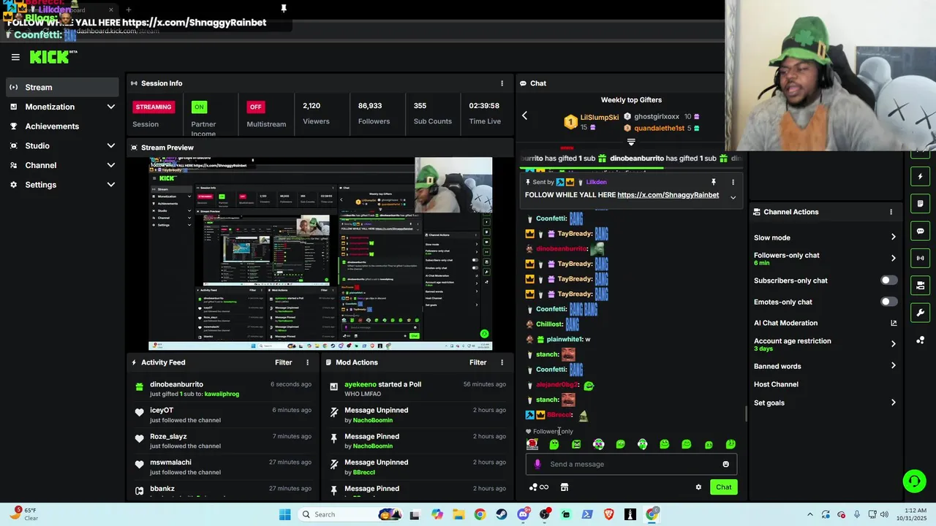Open Banned words chevron

click(x=893, y=366)
